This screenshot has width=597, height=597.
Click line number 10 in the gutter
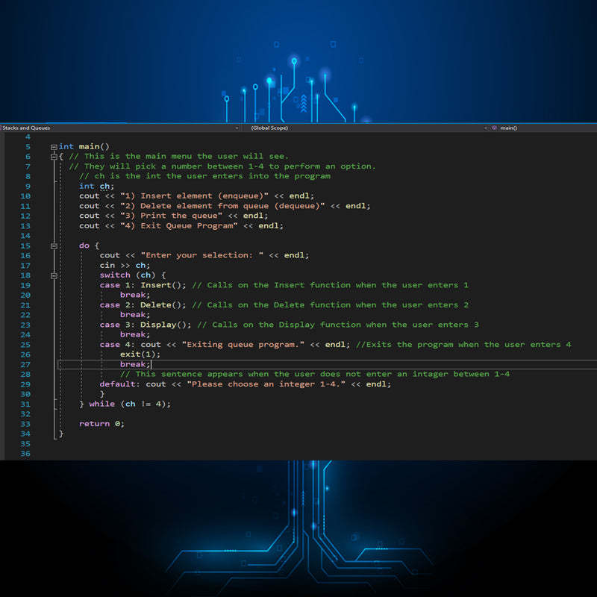coord(25,196)
